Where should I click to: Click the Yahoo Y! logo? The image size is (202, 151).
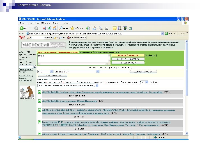click(x=22, y=38)
